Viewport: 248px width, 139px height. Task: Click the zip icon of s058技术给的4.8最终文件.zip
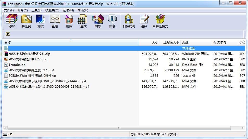click(6, 54)
